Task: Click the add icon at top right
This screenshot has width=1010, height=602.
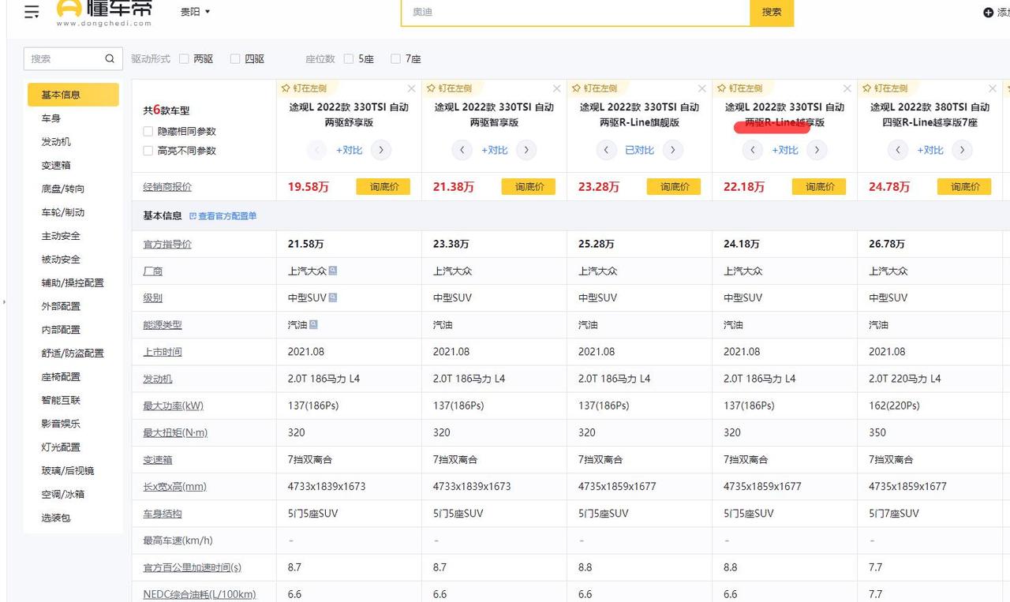Action: tap(988, 13)
